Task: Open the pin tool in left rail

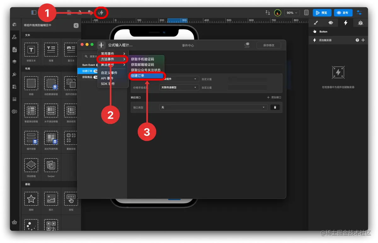Action: point(14,74)
